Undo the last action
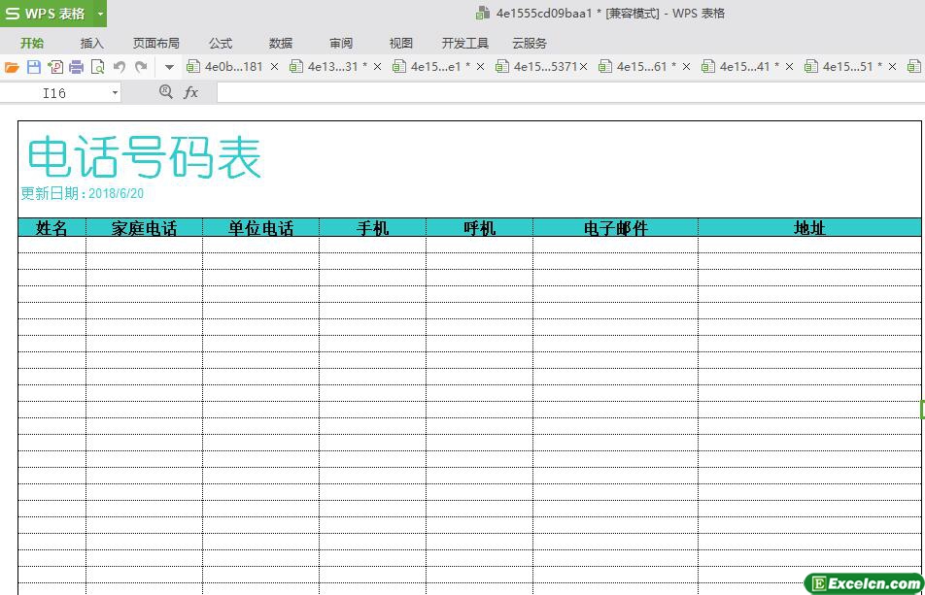The image size is (925, 595). point(120,67)
